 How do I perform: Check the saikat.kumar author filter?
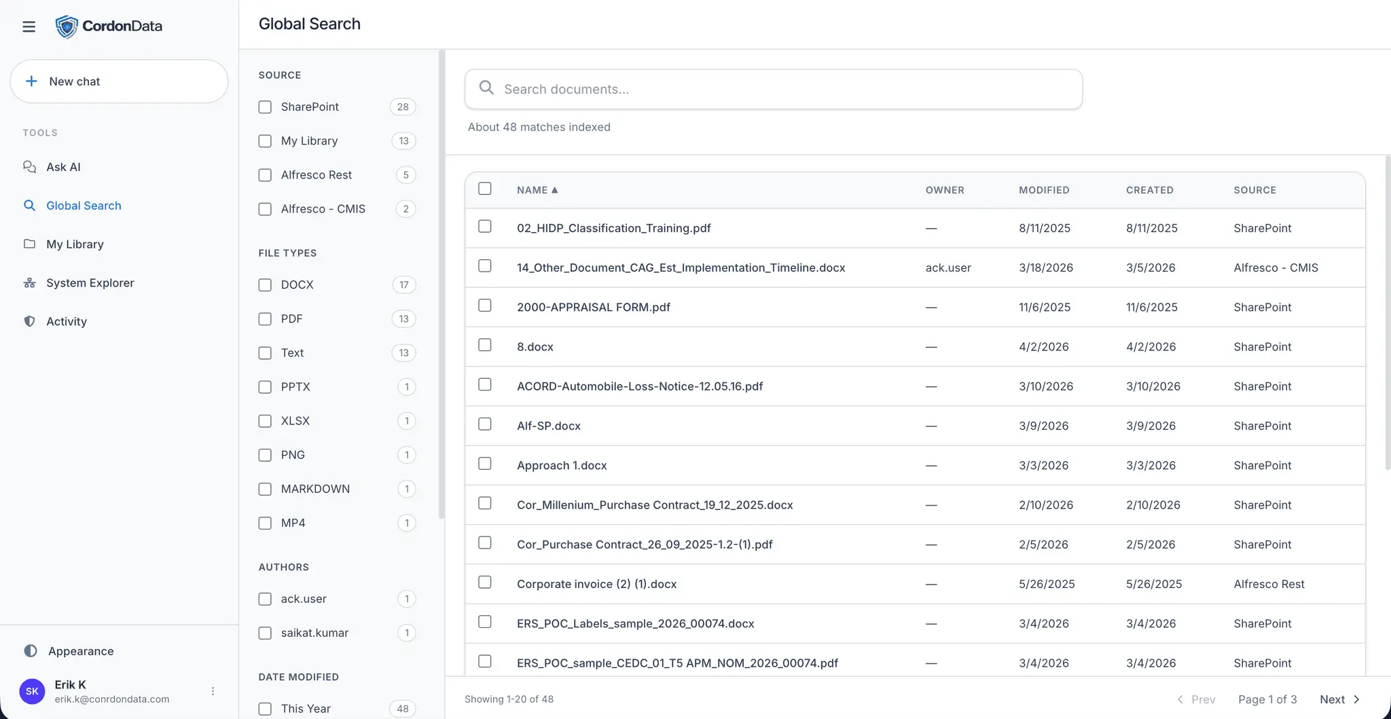pos(265,633)
